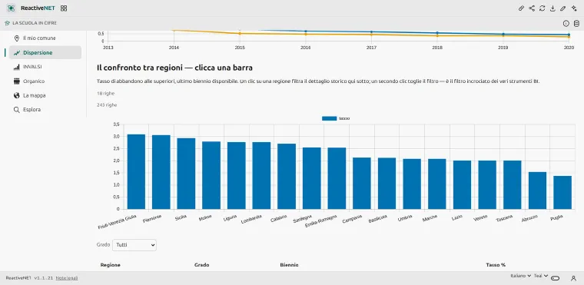Click the share icon in the header

tap(532, 8)
